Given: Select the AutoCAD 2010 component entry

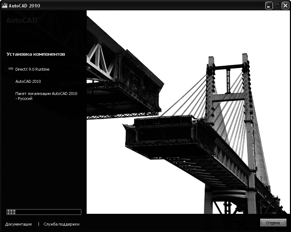Looking at the screenshot, I should click(x=27, y=81).
